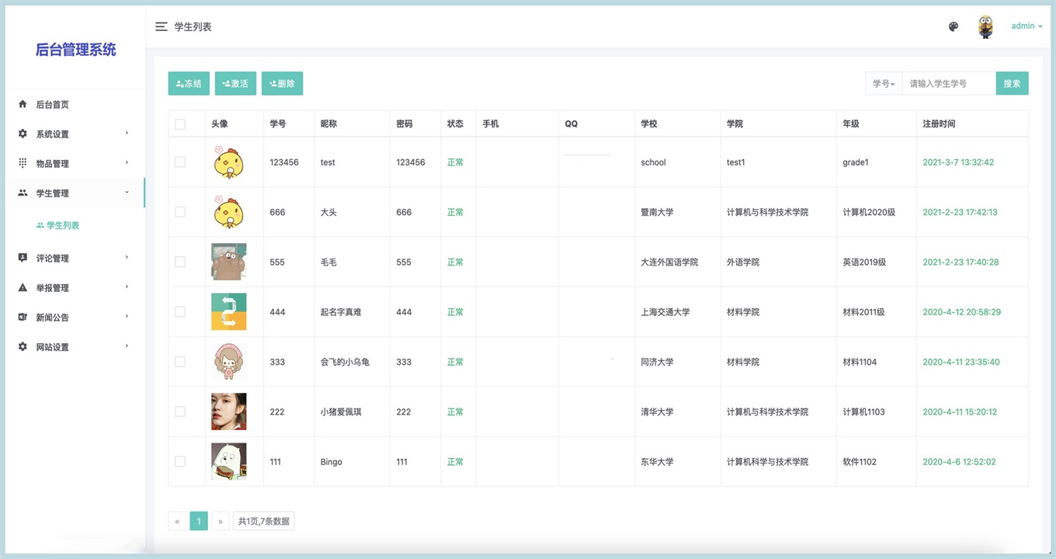Open the theme palette icon
This screenshot has height=559, width=1056.
[954, 26]
